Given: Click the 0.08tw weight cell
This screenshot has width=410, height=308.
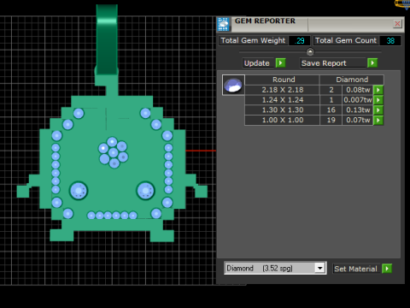Looking at the screenshot, I should (x=358, y=90).
